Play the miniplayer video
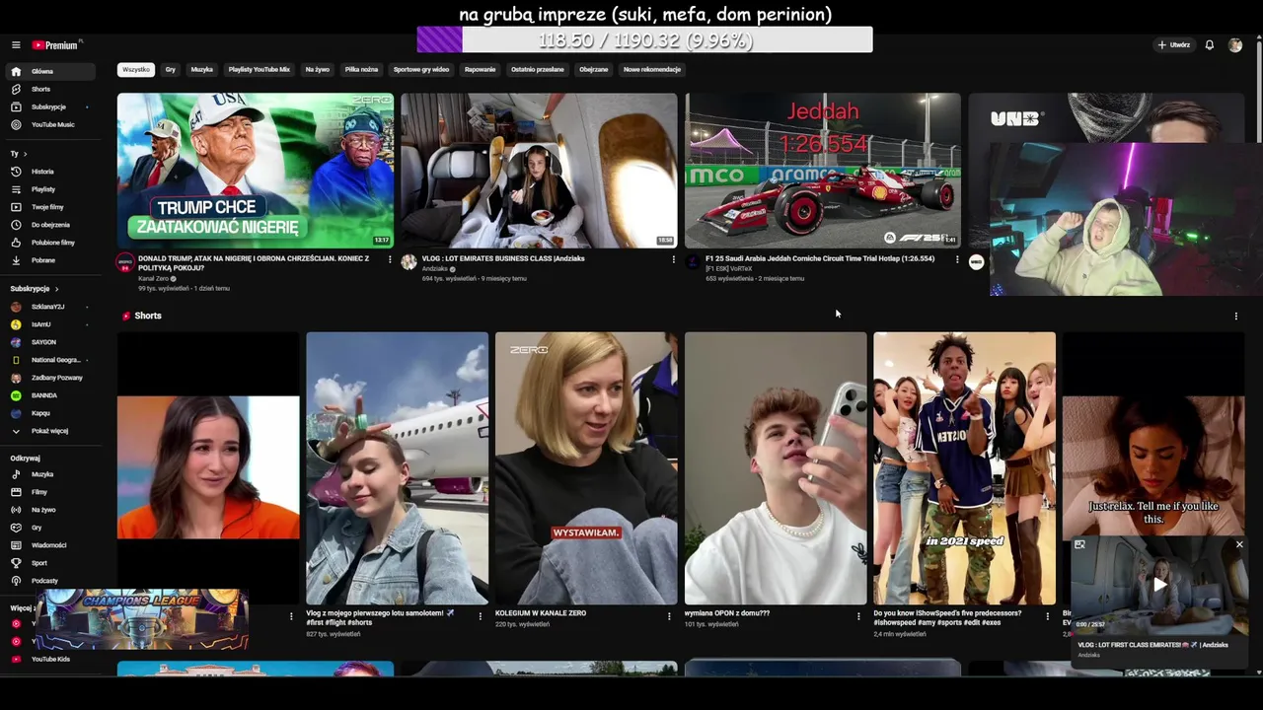The image size is (1263, 710). [x=1160, y=584]
